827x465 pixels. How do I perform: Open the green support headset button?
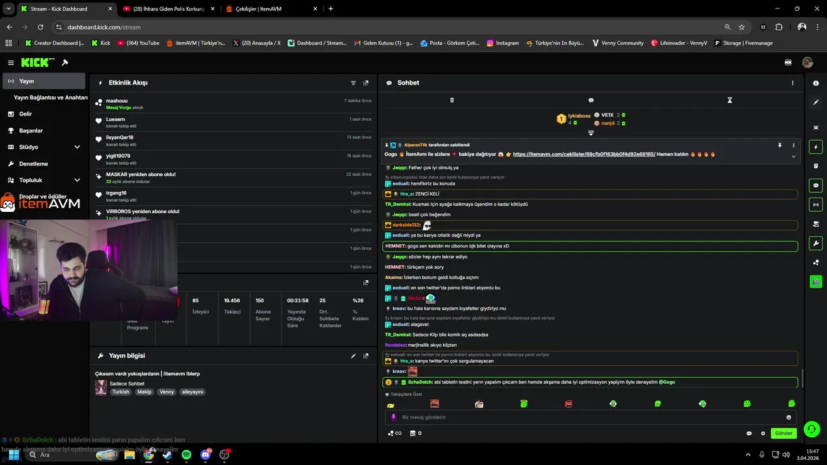tap(811, 429)
